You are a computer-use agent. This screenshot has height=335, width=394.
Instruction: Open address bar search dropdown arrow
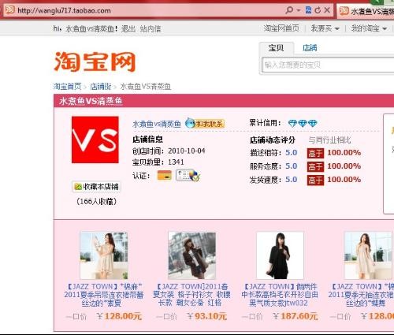pos(299,10)
